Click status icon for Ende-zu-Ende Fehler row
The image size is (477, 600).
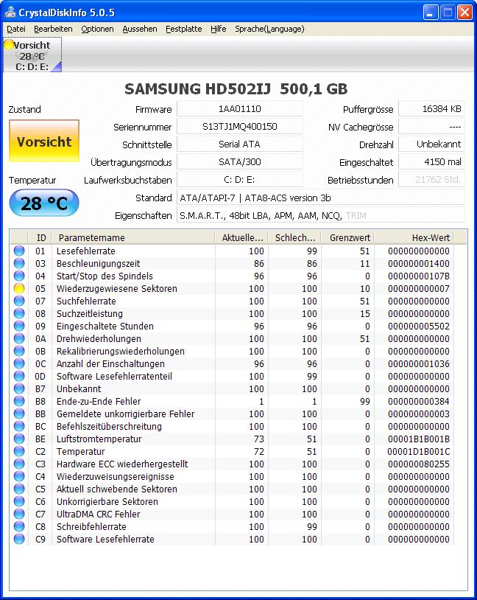point(19,402)
